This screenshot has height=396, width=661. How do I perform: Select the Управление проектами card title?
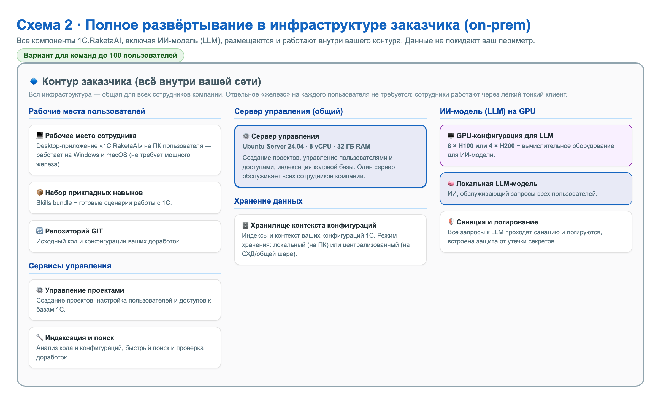(x=85, y=290)
